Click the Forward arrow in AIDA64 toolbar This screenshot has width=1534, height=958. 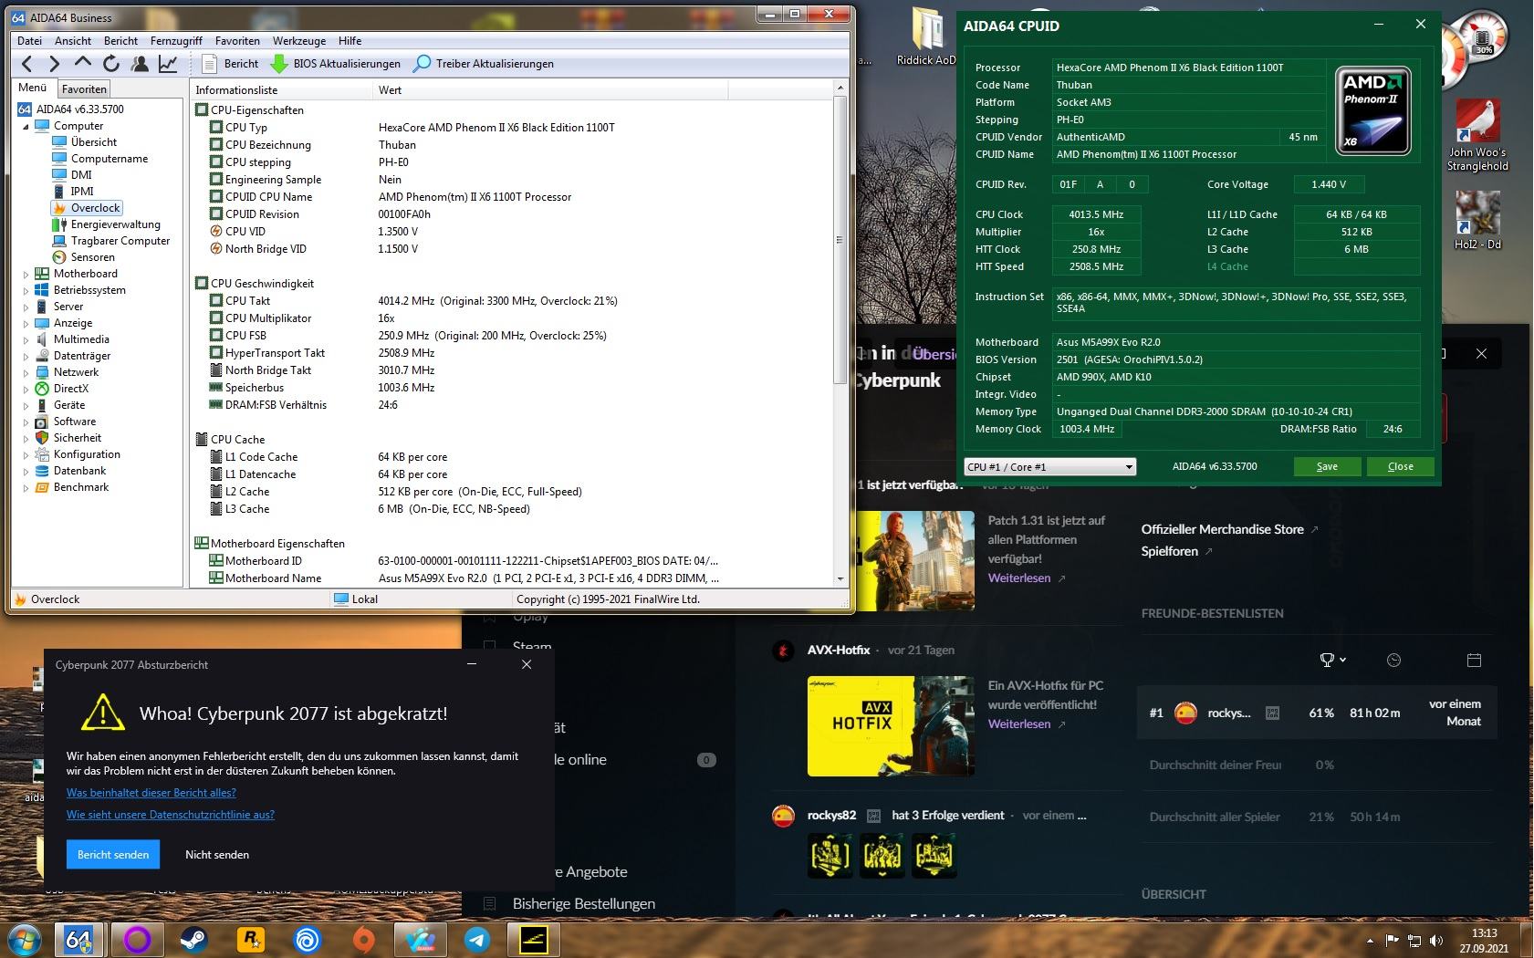coord(55,63)
